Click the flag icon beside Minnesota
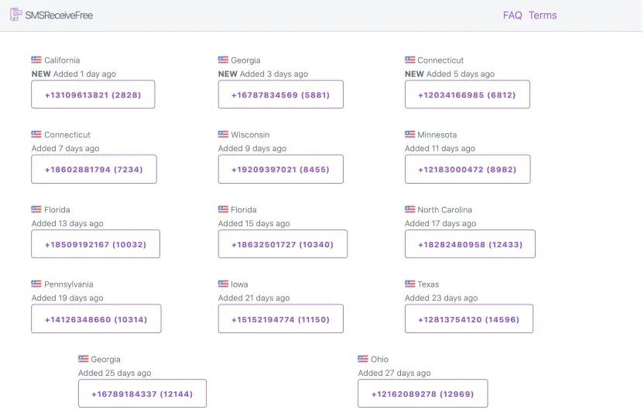 (409, 134)
